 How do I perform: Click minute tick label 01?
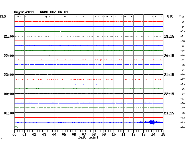click(x=24, y=134)
